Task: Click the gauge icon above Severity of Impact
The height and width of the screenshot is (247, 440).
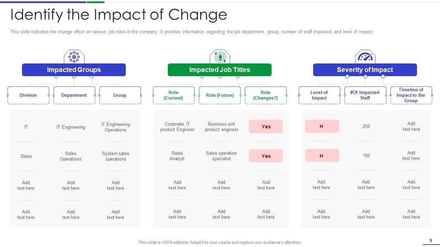Action: (x=365, y=57)
